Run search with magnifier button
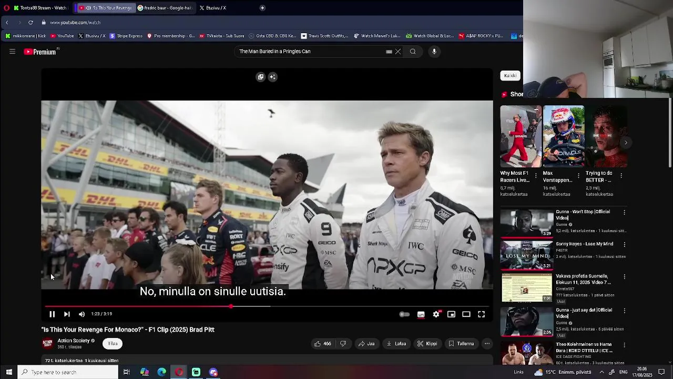 (413, 52)
